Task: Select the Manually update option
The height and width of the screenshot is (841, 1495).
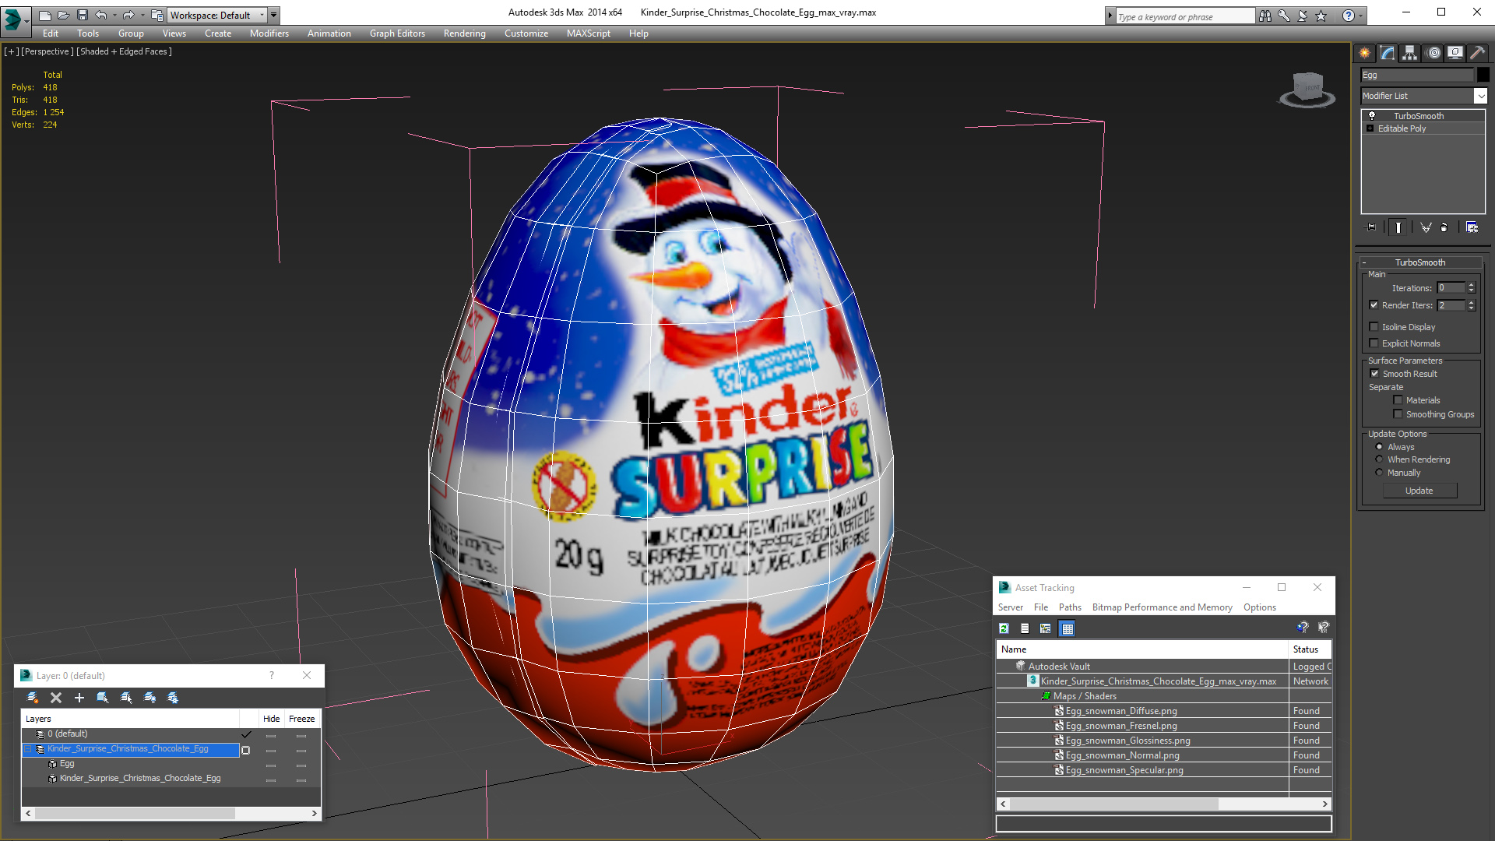Action: [x=1379, y=473]
